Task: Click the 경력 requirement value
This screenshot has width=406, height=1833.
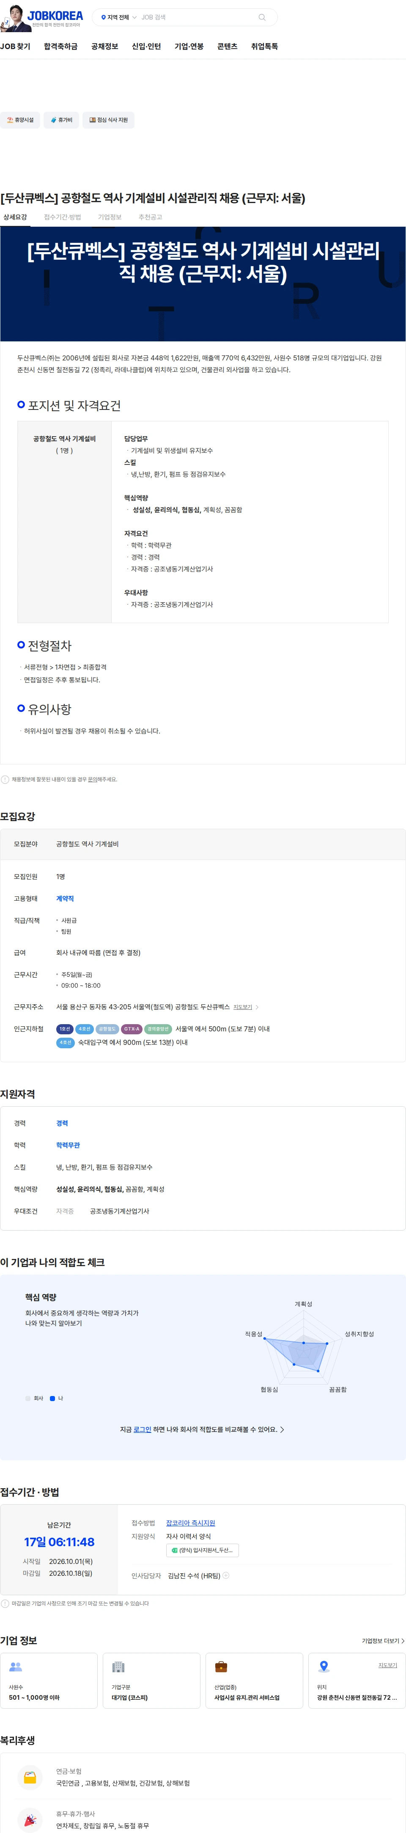Action: point(62,1123)
